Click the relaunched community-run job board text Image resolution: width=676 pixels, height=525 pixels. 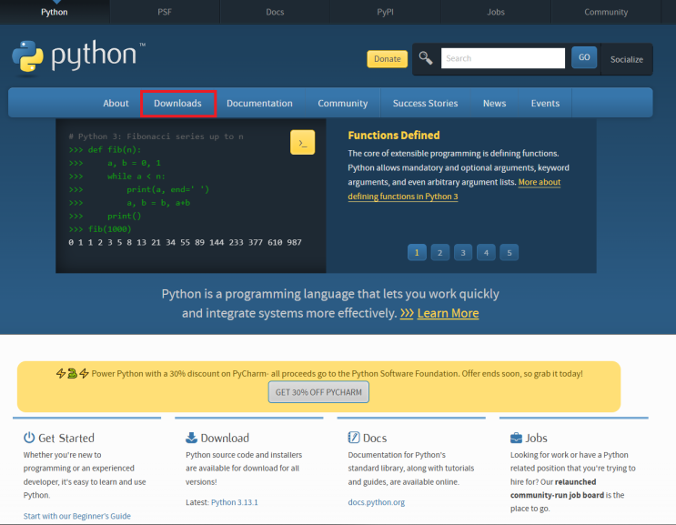tap(557, 489)
